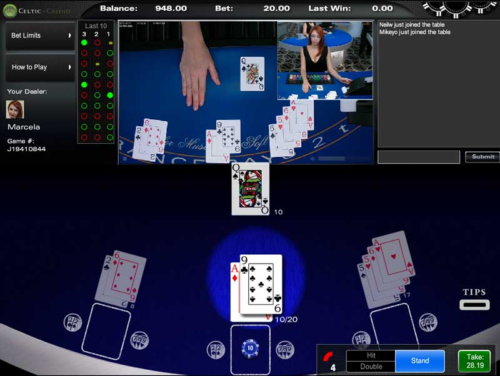Viewport: 500px width, 376px height.
Task: Click the Balance value 948.00
Action: (x=171, y=8)
